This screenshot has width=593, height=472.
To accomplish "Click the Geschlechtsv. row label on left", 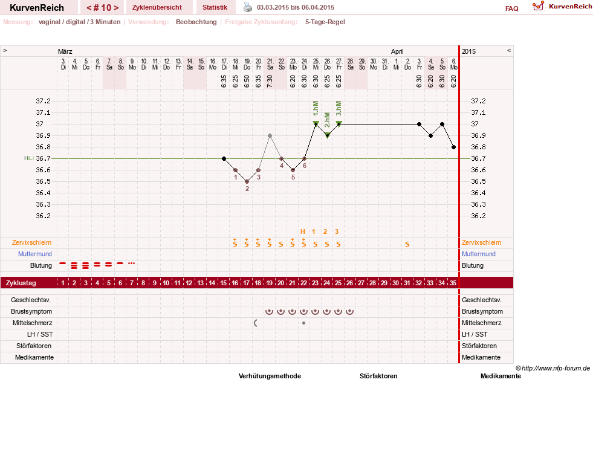I will point(31,300).
